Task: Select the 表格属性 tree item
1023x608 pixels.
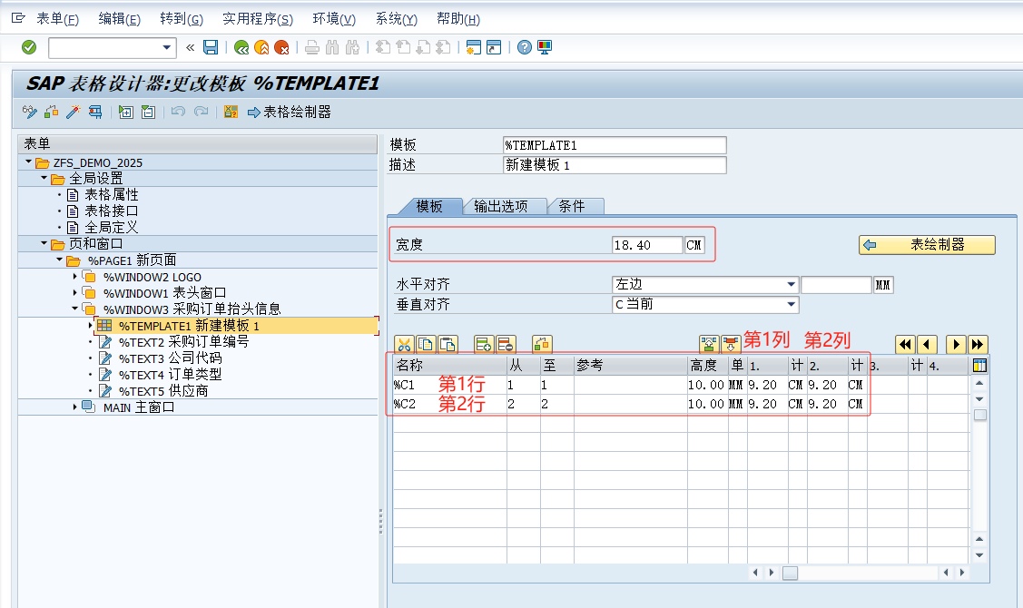Action: pyautogui.click(x=112, y=194)
